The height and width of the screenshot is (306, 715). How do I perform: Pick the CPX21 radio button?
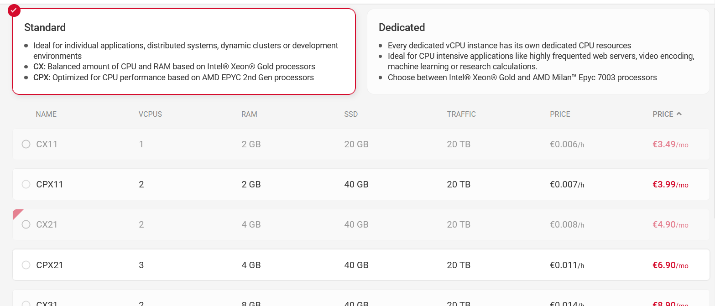[26, 265]
